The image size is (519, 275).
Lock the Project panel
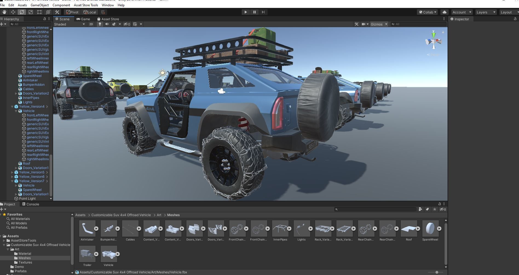[x=440, y=204]
